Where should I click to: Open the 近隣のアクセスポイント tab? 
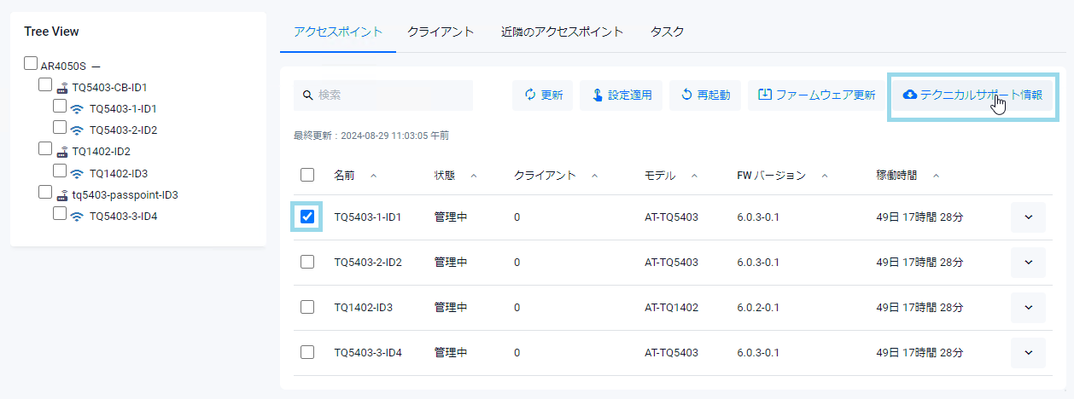pos(562,32)
